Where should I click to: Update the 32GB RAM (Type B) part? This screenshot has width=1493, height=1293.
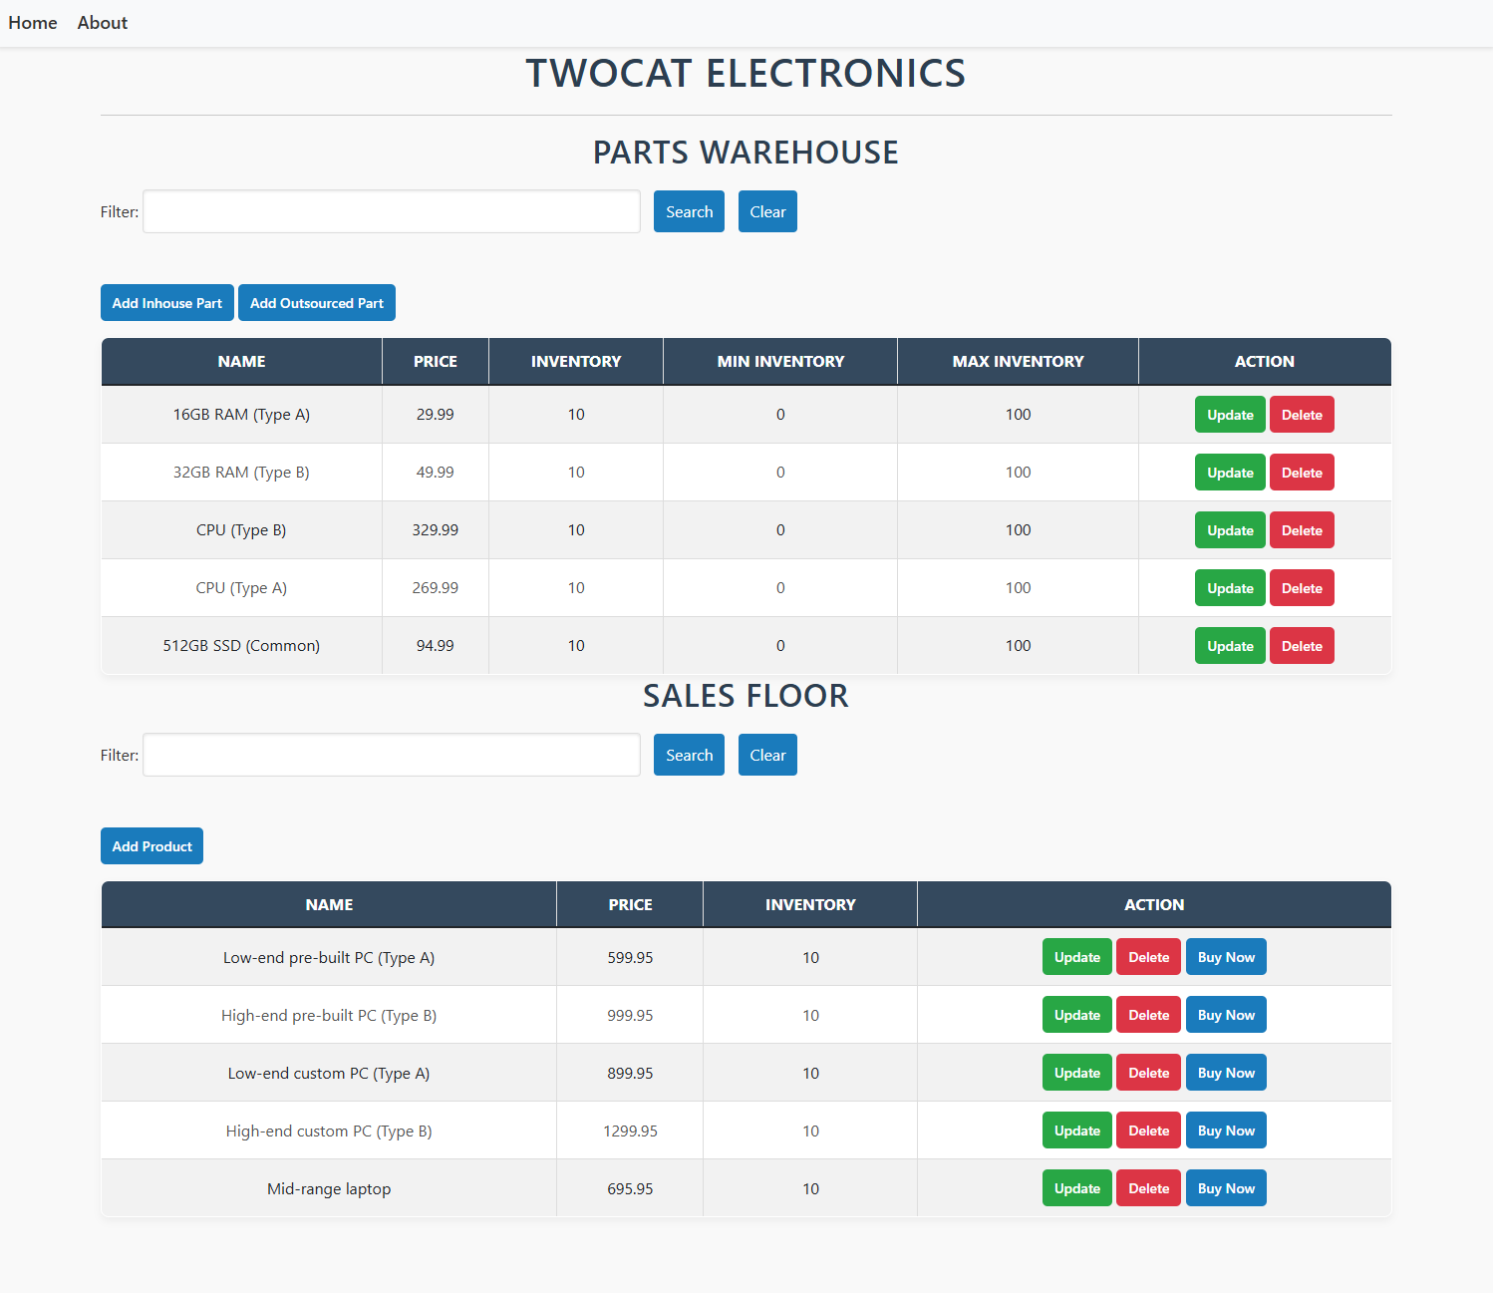tap(1230, 473)
